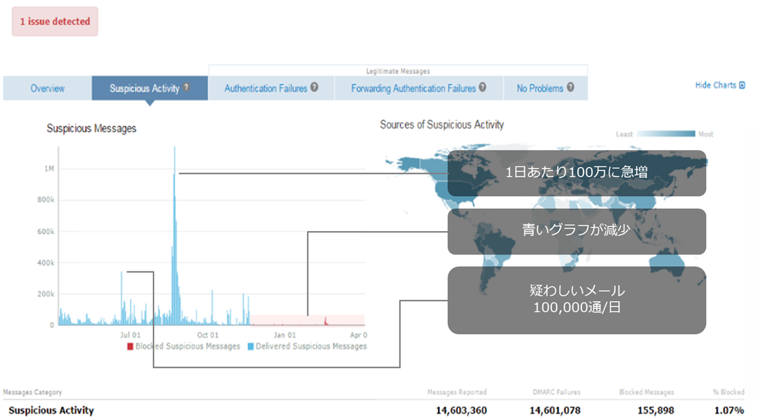The width and height of the screenshot is (758, 419).
Task: Click the help icon on Suspicious Activity tab
Action: tap(186, 88)
